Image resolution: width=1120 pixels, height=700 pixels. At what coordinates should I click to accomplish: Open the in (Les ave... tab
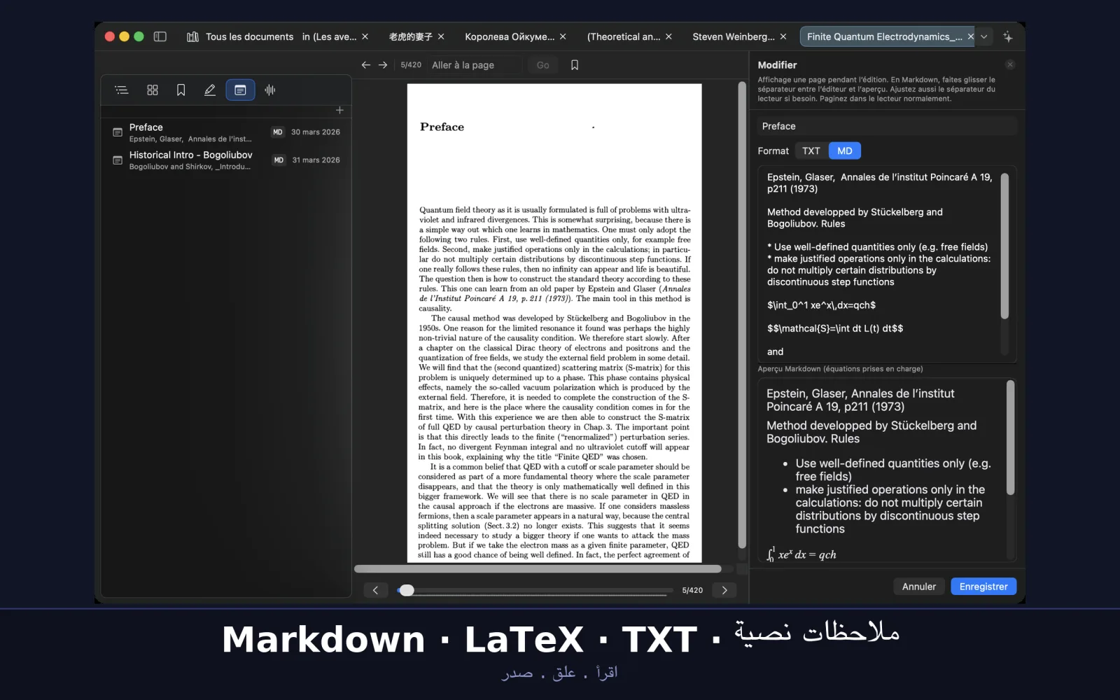click(x=329, y=36)
